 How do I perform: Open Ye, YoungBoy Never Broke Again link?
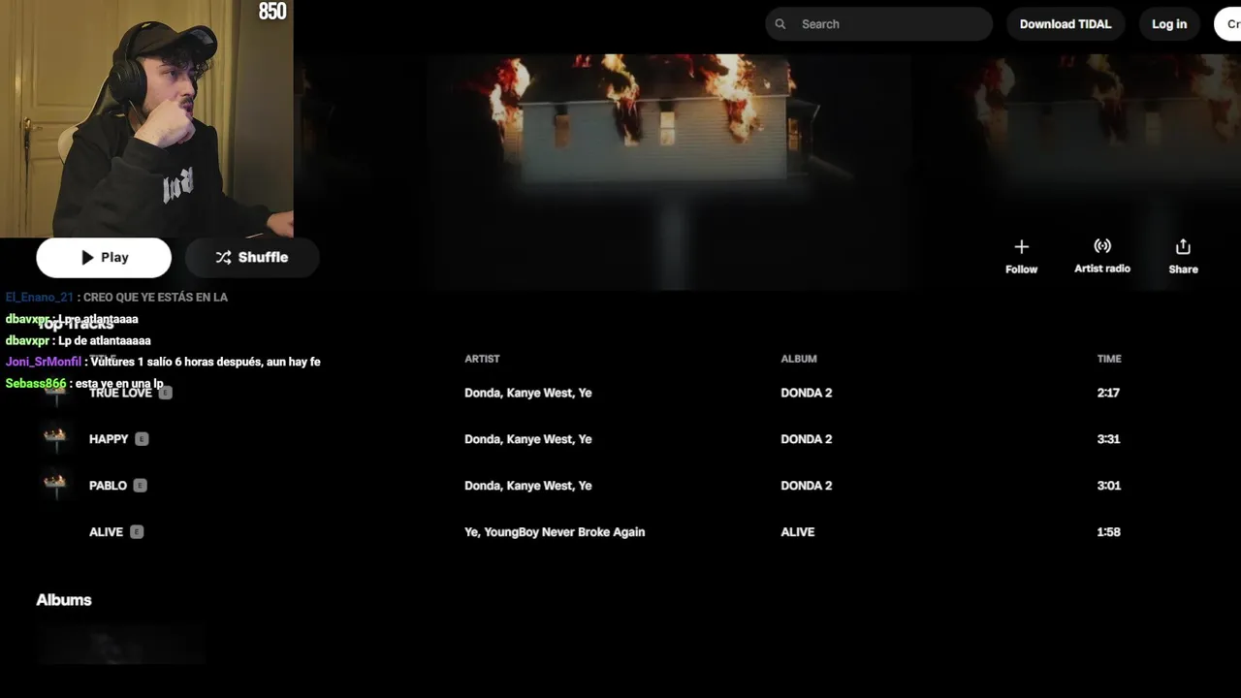555,532
